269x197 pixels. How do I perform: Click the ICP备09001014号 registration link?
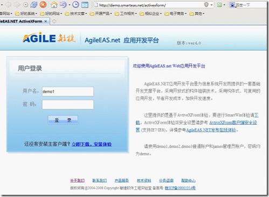[180, 188]
